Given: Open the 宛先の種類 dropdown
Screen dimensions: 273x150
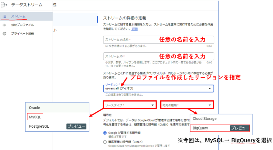Looking at the screenshot, I should [187, 105].
